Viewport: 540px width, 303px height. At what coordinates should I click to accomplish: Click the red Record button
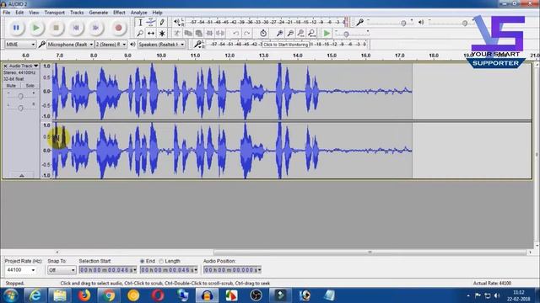pyautogui.click(x=118, y=28)
